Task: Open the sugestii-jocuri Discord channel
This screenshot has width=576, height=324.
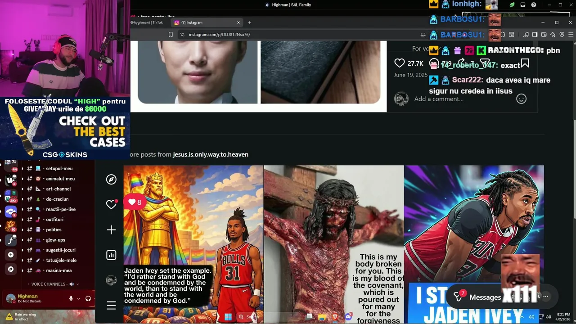Action: point(60,250)
